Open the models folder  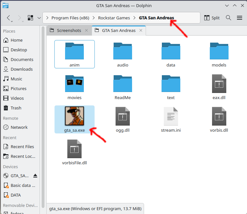point(219,54)
